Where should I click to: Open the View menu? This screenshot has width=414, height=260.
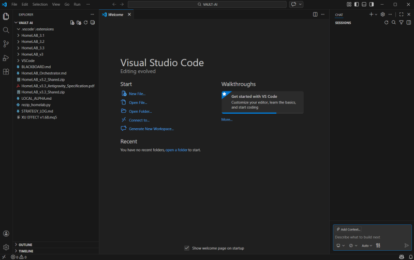click(x=56, y=4)
